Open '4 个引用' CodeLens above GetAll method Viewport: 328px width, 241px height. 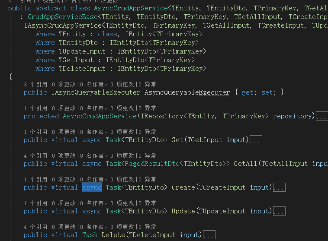click(x=35, y=156)
